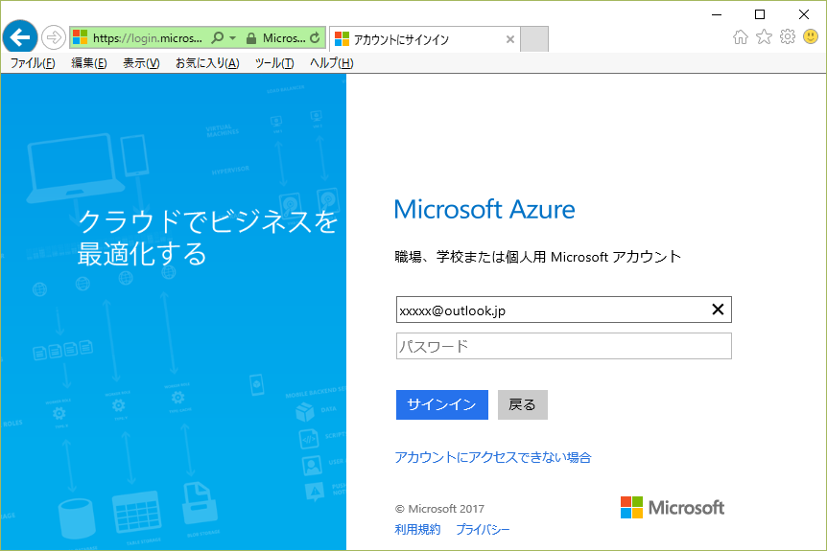Click the browser forward arrow button
Image resolution: width=827 pixels, height=551 pixels.
tap(54, 37)
